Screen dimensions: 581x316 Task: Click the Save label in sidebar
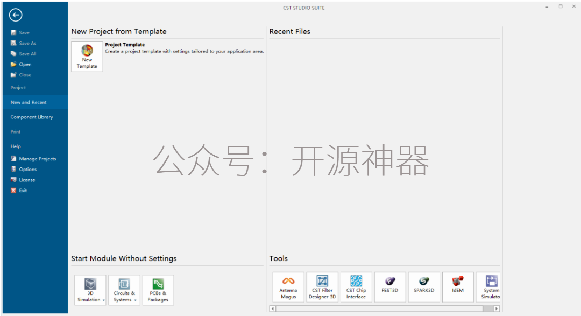click(24, 33)
